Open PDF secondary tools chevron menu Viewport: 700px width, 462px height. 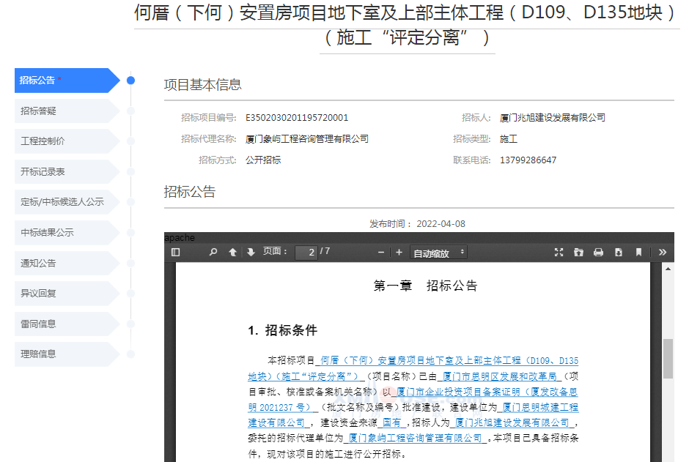pos(663,253)
